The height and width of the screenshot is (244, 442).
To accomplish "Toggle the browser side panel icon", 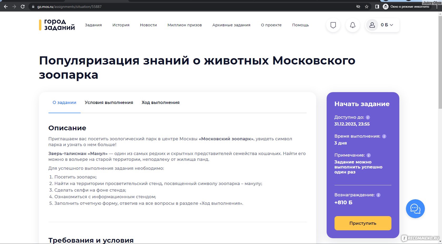I will point(377,7).
